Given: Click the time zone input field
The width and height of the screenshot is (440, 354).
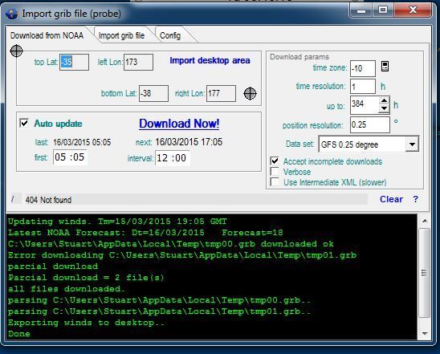Looking at the screenshot, I should (x=363, y=68).
